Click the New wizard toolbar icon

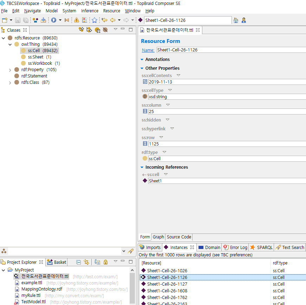[x=5, y=20]
